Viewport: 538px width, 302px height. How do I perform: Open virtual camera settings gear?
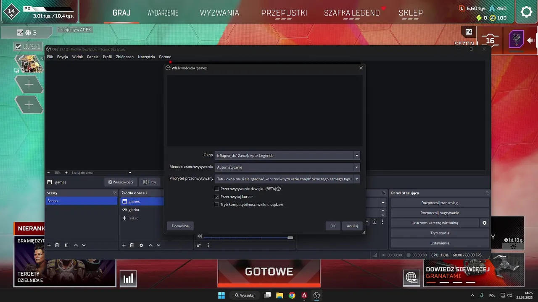[x=484, y=223]
